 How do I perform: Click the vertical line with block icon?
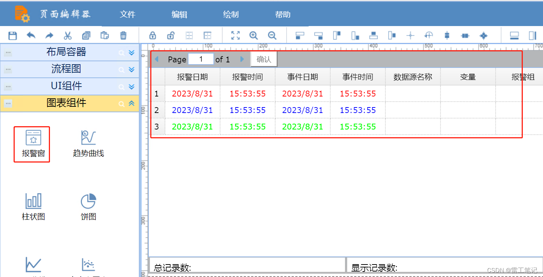click(447, 36)
